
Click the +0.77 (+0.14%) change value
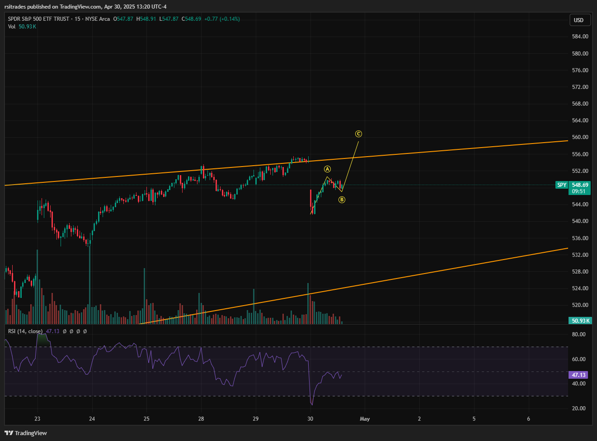tap(222, 19)
